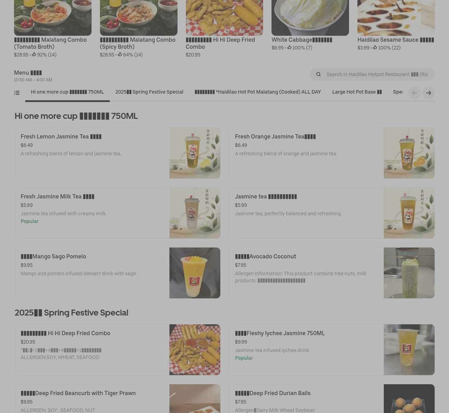Click the previous categories arrow button
Screen dimensions: 449x413
(415, 93)
